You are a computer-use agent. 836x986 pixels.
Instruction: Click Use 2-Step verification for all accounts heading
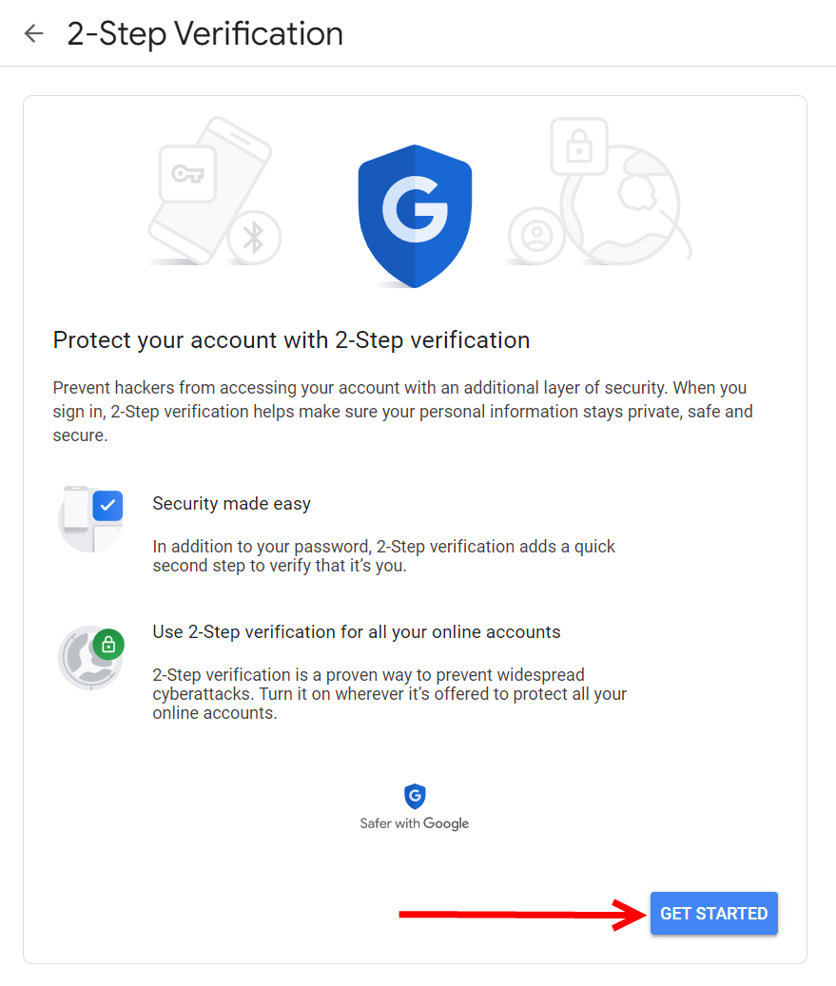point(356,632)
